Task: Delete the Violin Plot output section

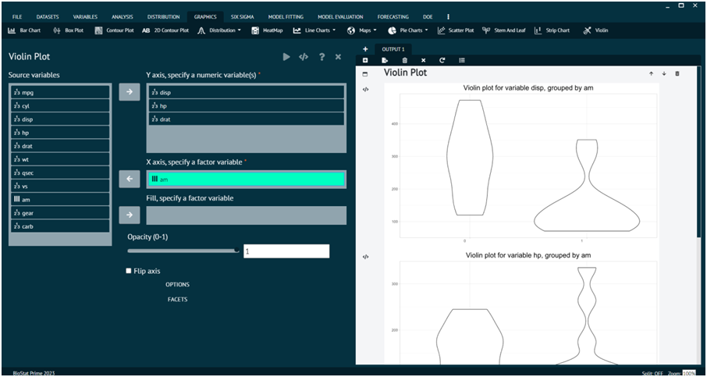Action: pyautogui.click(x=677, y=74)
